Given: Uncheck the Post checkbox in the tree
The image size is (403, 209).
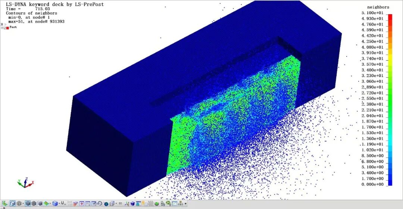Looking at the screenshot, I should (x=5, y=28).
